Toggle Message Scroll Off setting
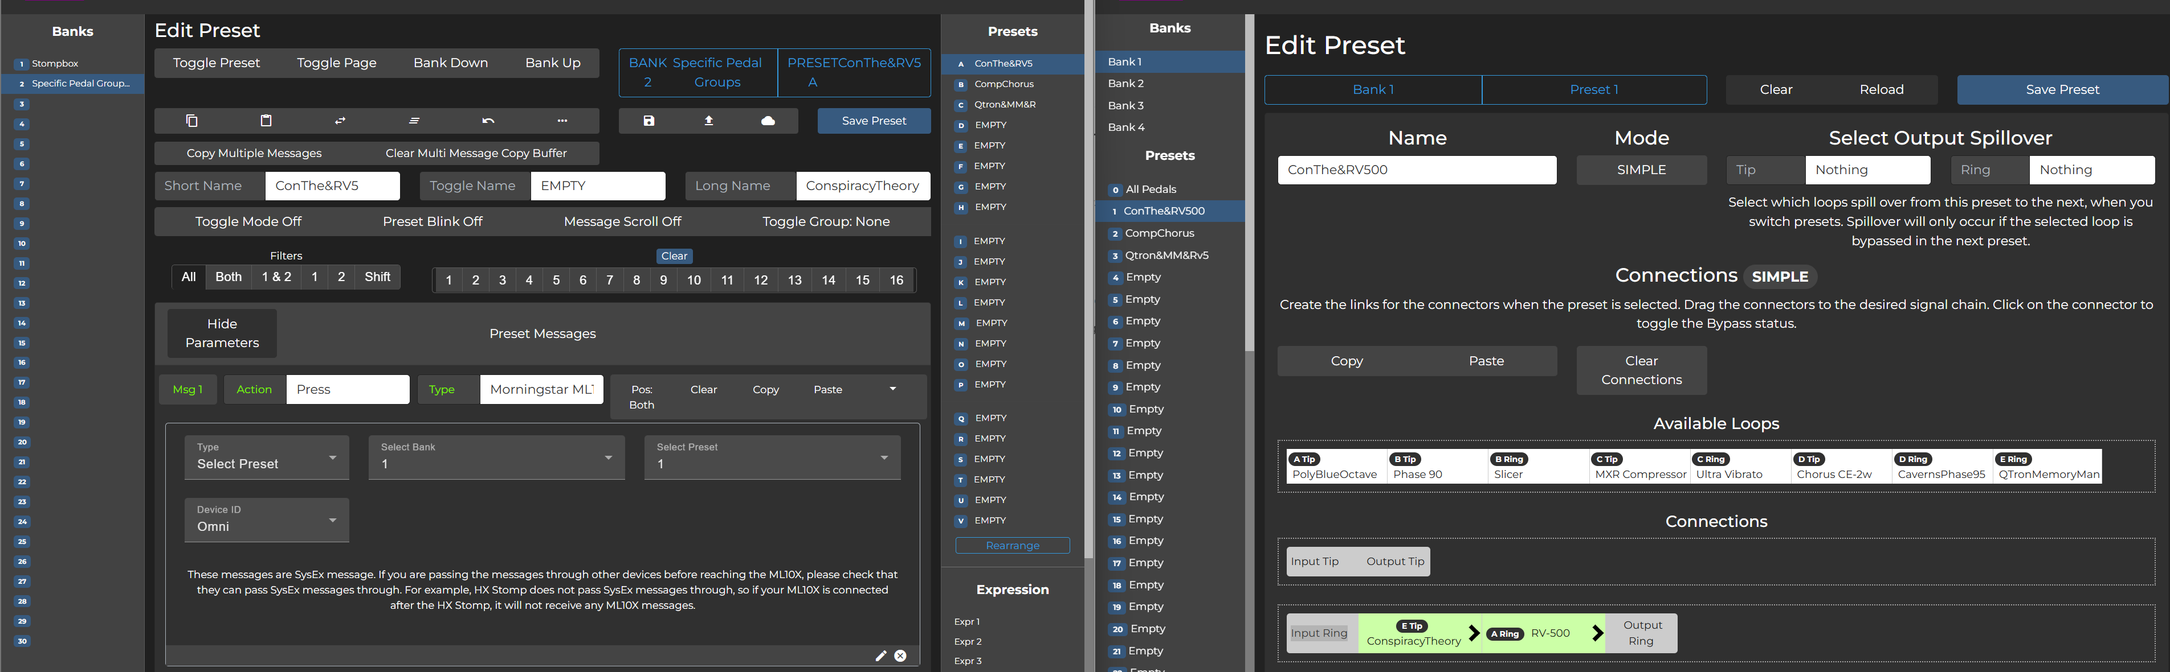This screenshot has width=2170, height=672. (x=622, y=222)
